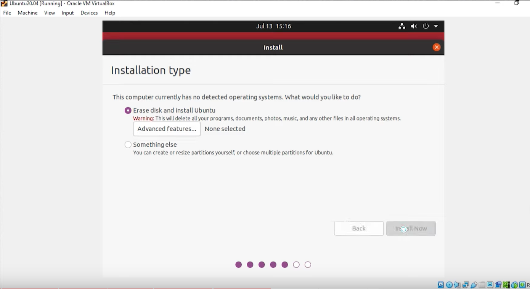Click the network icon in the Ubuntu top bar
Image resolution: width=530 pixels, height=289 pixels.
tap(402, 26)
